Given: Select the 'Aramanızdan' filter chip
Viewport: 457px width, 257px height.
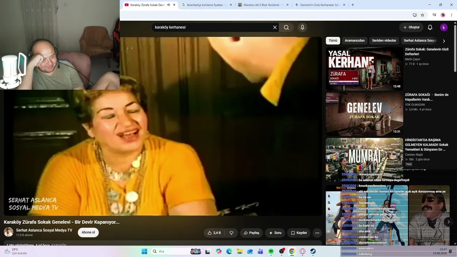Looking at the screenshot, I should (x=355, y=41).
